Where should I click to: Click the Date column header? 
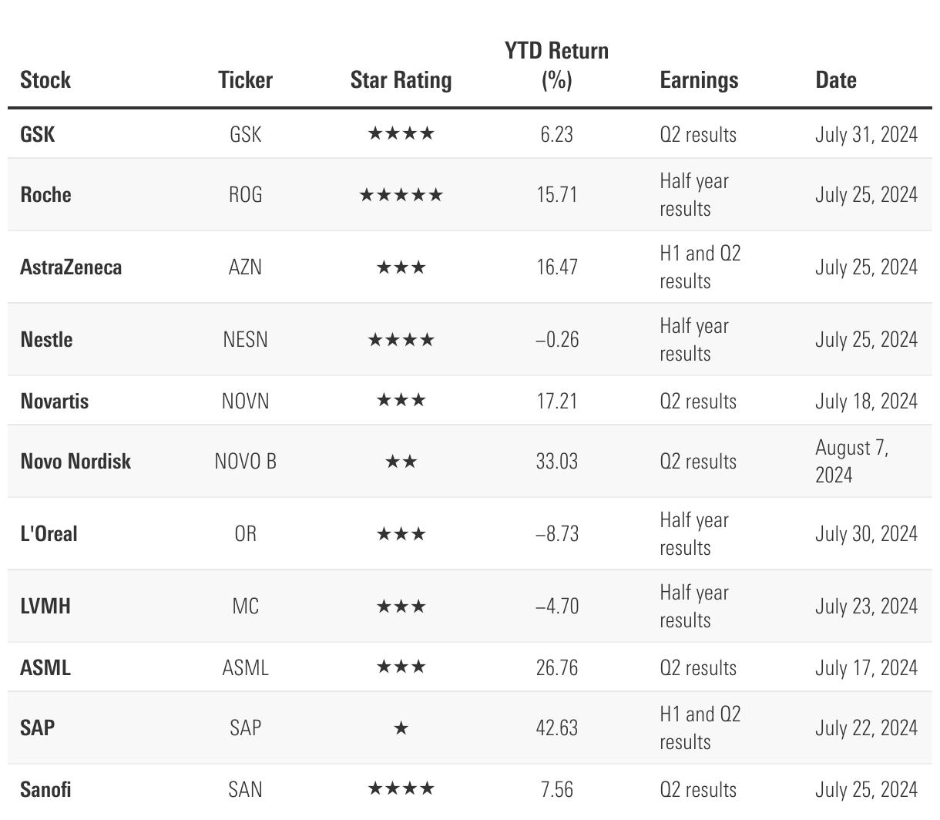(836, 80)
